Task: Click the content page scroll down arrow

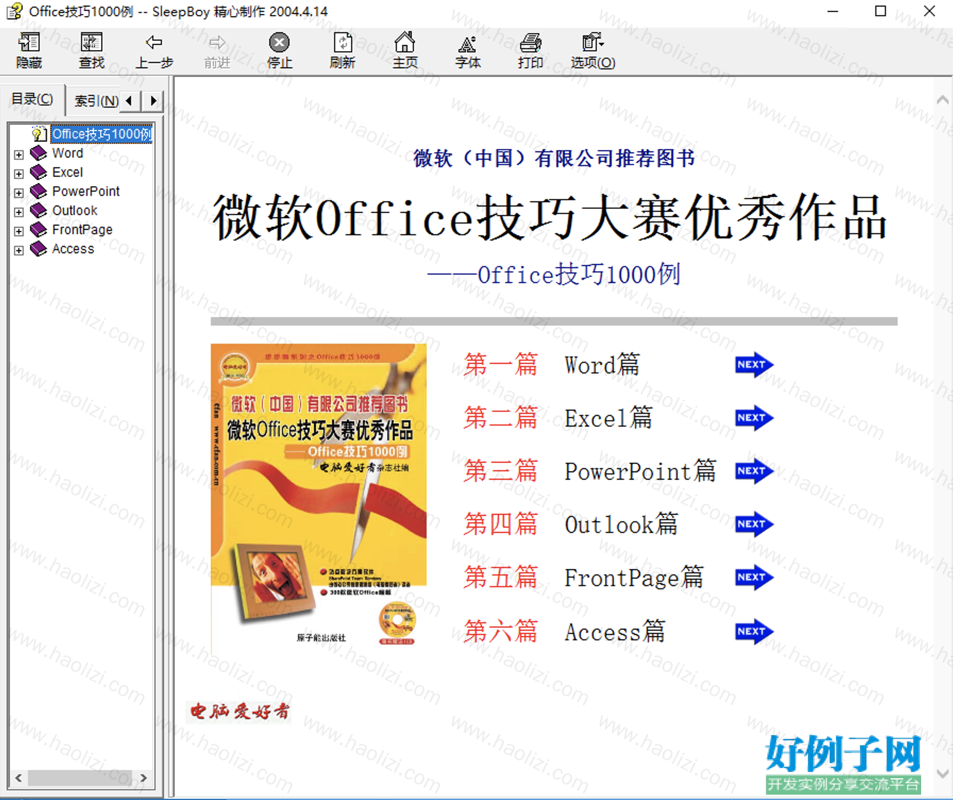Action: (942, 773)
